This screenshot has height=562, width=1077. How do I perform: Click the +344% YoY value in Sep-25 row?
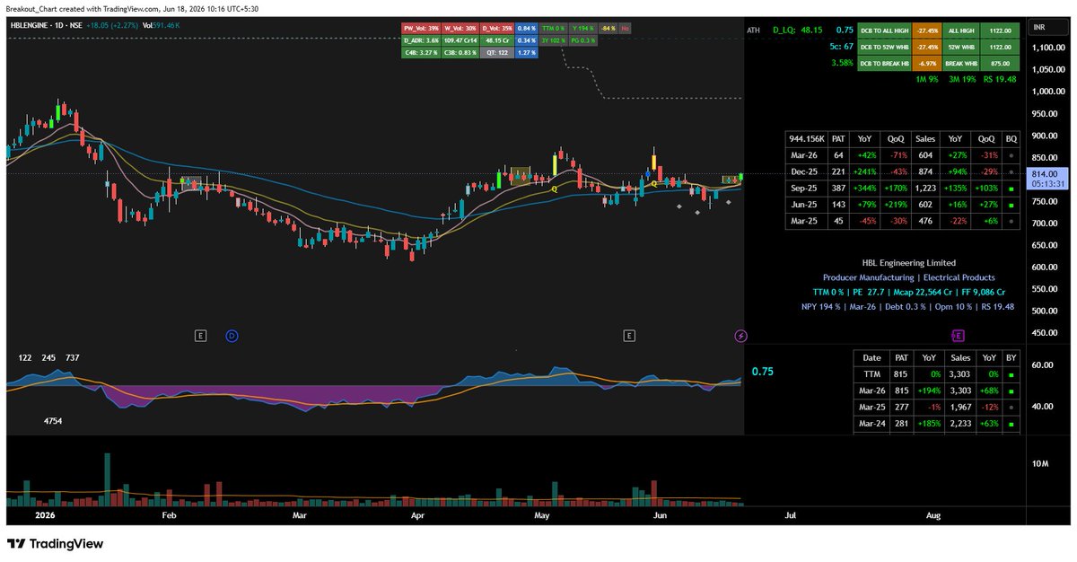tap(863, 189)
